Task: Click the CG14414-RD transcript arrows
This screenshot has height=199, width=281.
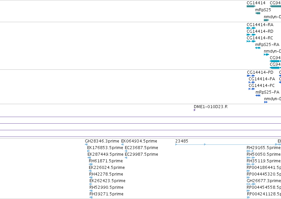Action: click(x=251, y=35)
